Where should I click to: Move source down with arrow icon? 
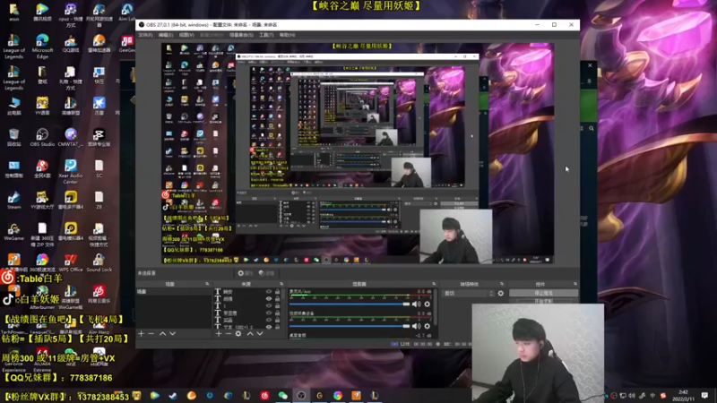[260, 333]
